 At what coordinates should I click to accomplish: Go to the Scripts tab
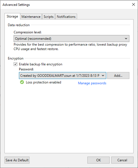(x=48, y=17)
